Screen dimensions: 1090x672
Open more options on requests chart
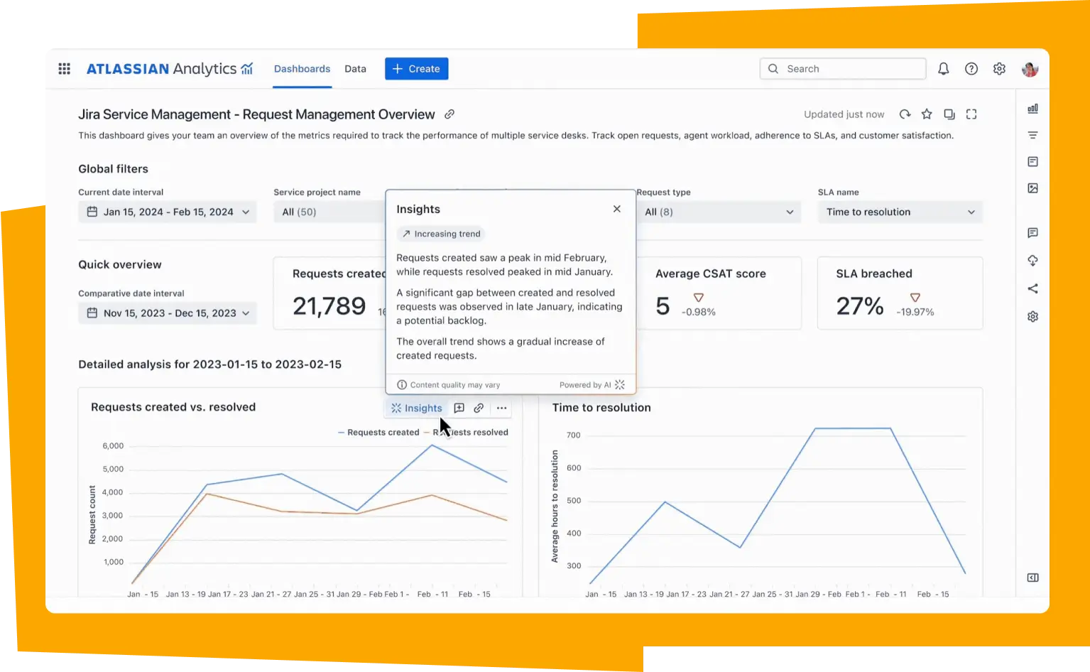(x=501, y=408)
